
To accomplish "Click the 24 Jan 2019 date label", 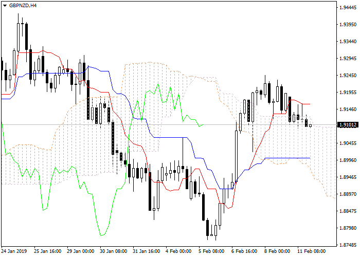I will [14, 251].
